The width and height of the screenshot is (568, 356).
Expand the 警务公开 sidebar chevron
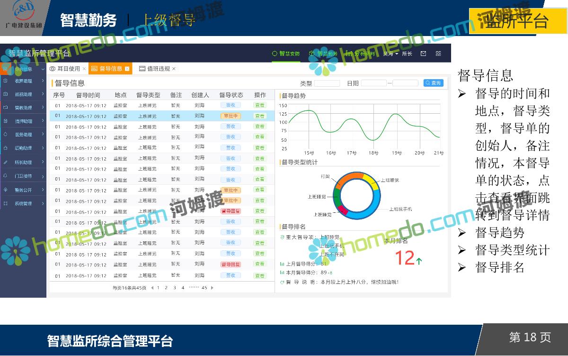[43, 190]
